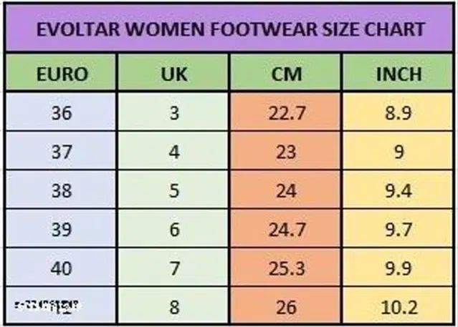Select the EURO size 36 cell
This screenshot has height=327, width=458.
(61, 112)
